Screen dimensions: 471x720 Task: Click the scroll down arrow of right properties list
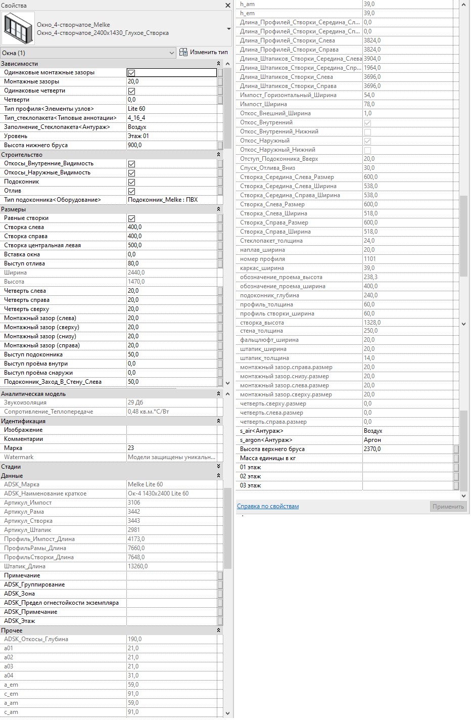[x=464, y=324]
